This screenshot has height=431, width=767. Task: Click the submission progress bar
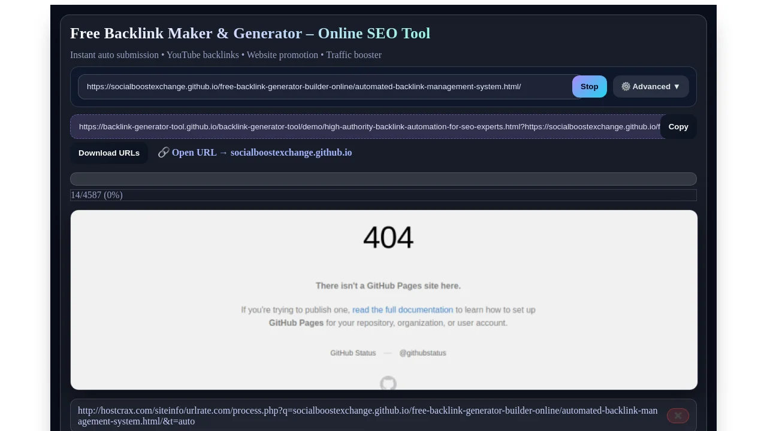coord(383,179)
